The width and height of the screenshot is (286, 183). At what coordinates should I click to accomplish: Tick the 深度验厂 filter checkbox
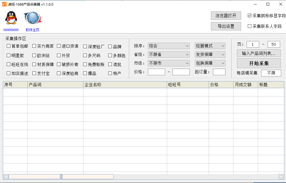click(x=85, y=47)
